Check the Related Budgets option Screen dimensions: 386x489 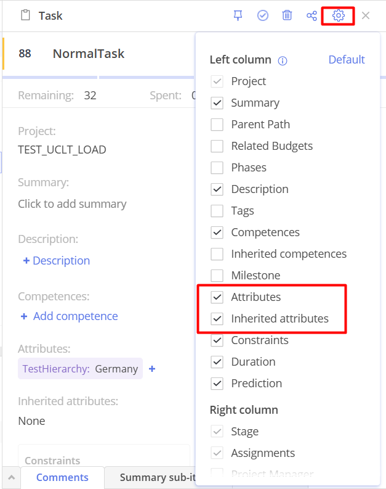[x=217, y=146]
